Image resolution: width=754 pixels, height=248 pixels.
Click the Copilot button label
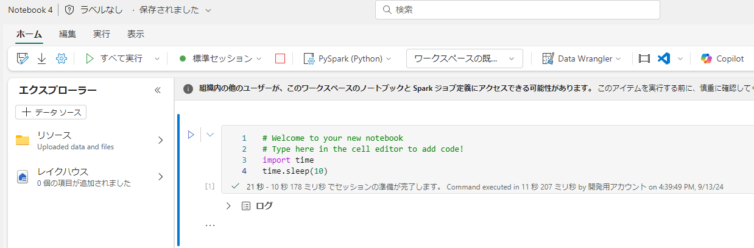click(730, 58)
